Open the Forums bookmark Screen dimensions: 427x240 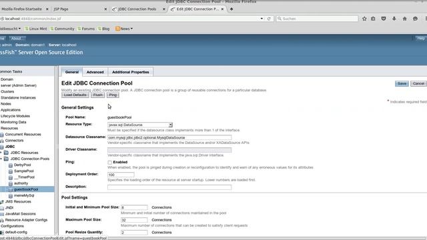(86, 29)
